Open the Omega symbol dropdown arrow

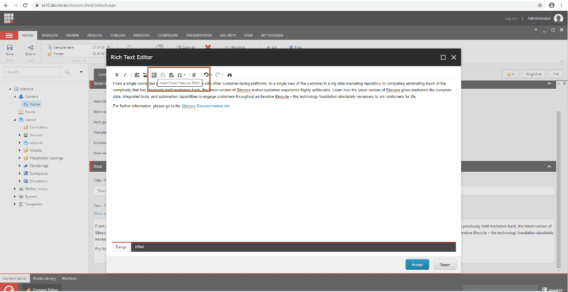click(184, 75)
